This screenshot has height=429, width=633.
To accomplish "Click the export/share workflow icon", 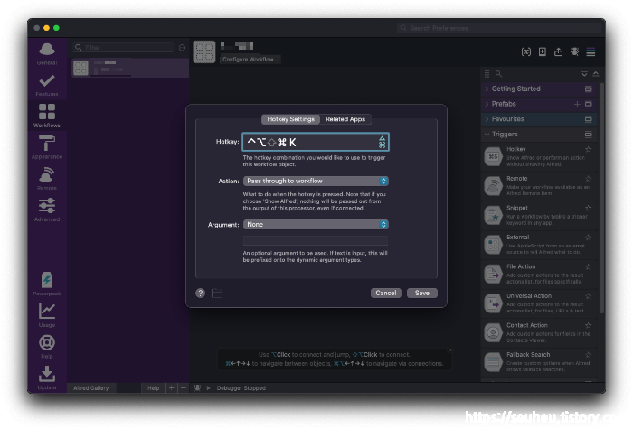I will tap(558, 52).
